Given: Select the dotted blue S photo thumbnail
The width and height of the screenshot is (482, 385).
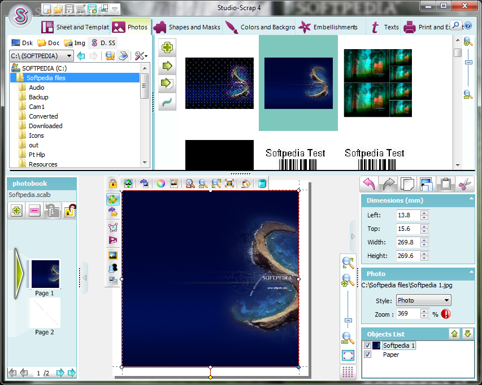Looking at the screenshot, I should (219, 83).
